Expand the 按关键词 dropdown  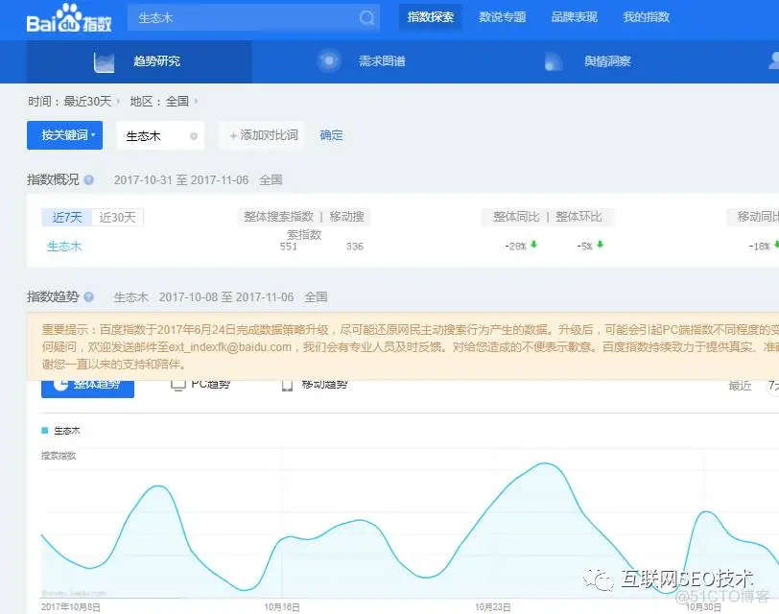[x=64, y=135]
